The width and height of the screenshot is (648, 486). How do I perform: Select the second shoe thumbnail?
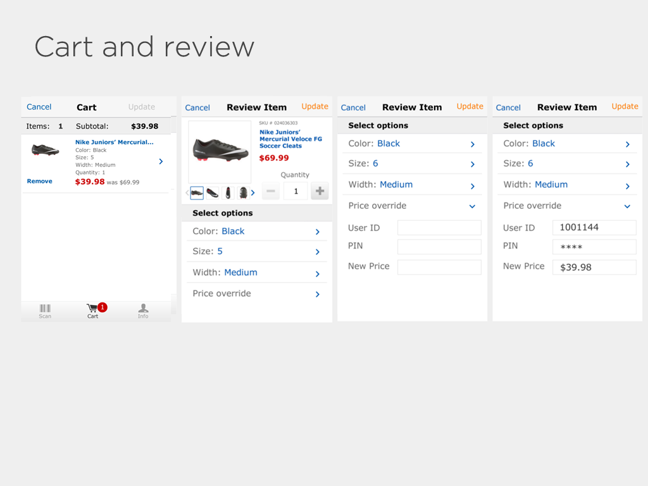click(x=213, y=192)
